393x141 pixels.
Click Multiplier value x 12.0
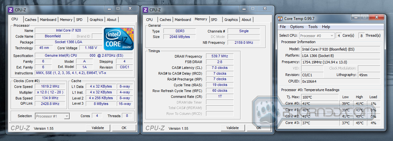(x=50, y=92)
